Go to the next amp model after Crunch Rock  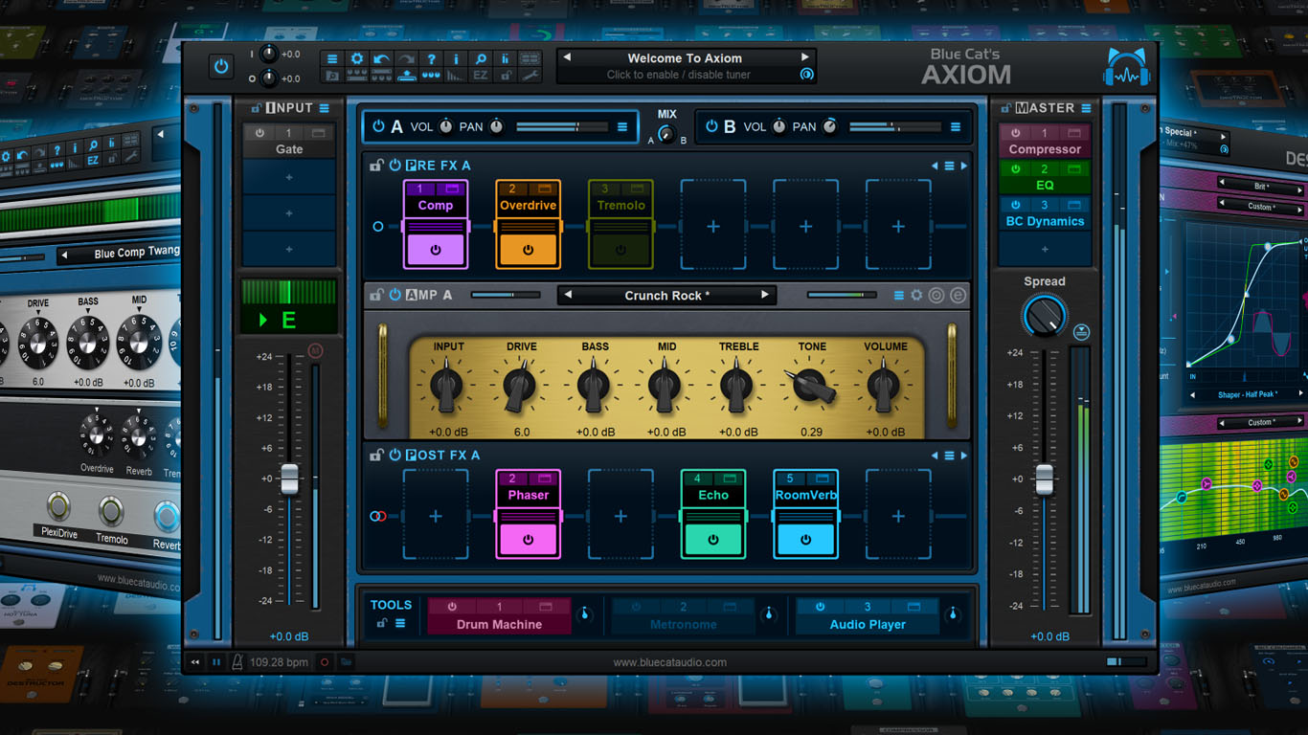(x=765, y=295)
